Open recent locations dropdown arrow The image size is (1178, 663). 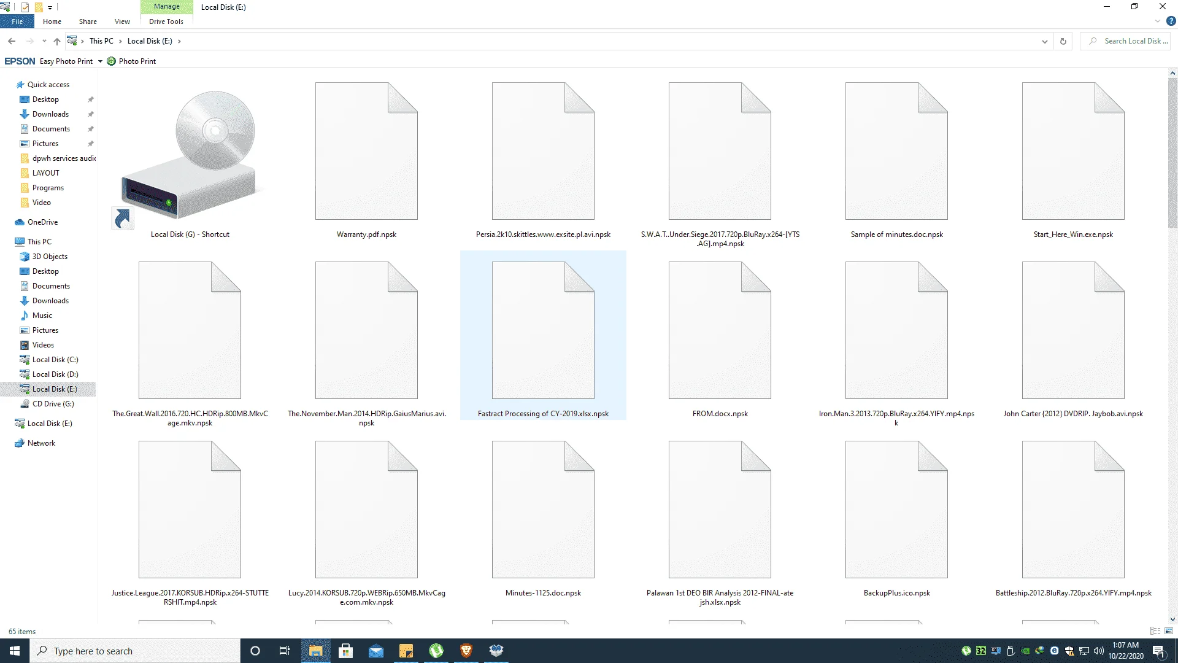pyautogui.click(x=44, y=41)
